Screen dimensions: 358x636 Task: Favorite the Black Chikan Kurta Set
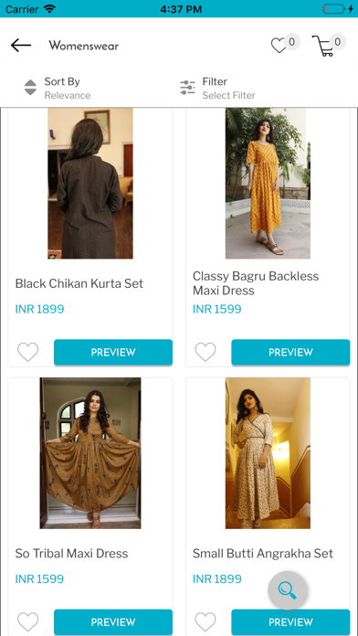pyautogui.click(x=28, y=352)
